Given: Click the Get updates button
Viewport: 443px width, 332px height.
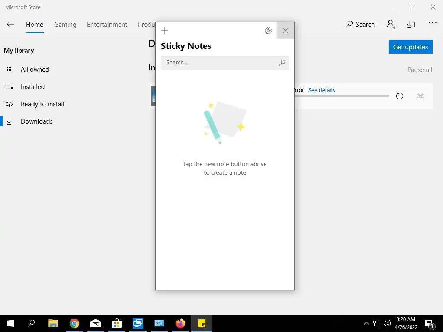Looking at the screenshot, I should 411,47.
